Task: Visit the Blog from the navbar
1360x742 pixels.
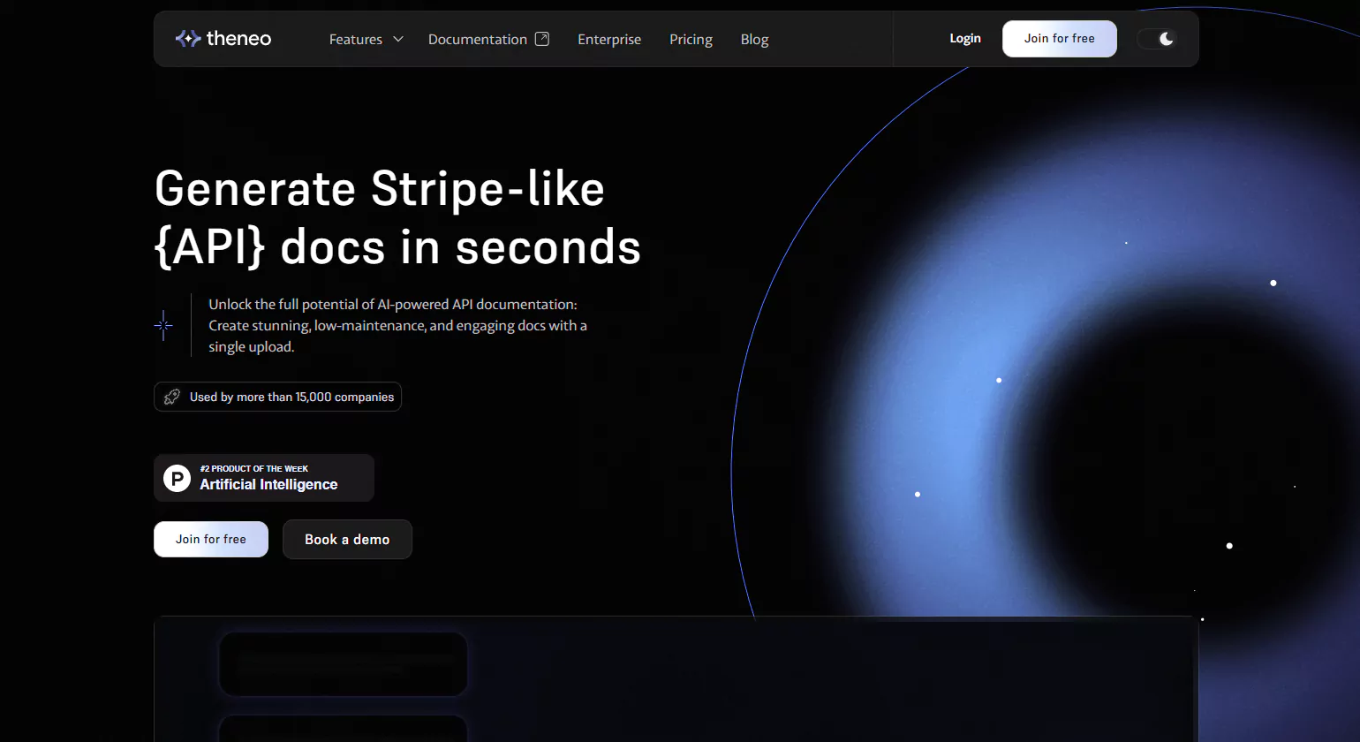Action: [x=754, y=40]
